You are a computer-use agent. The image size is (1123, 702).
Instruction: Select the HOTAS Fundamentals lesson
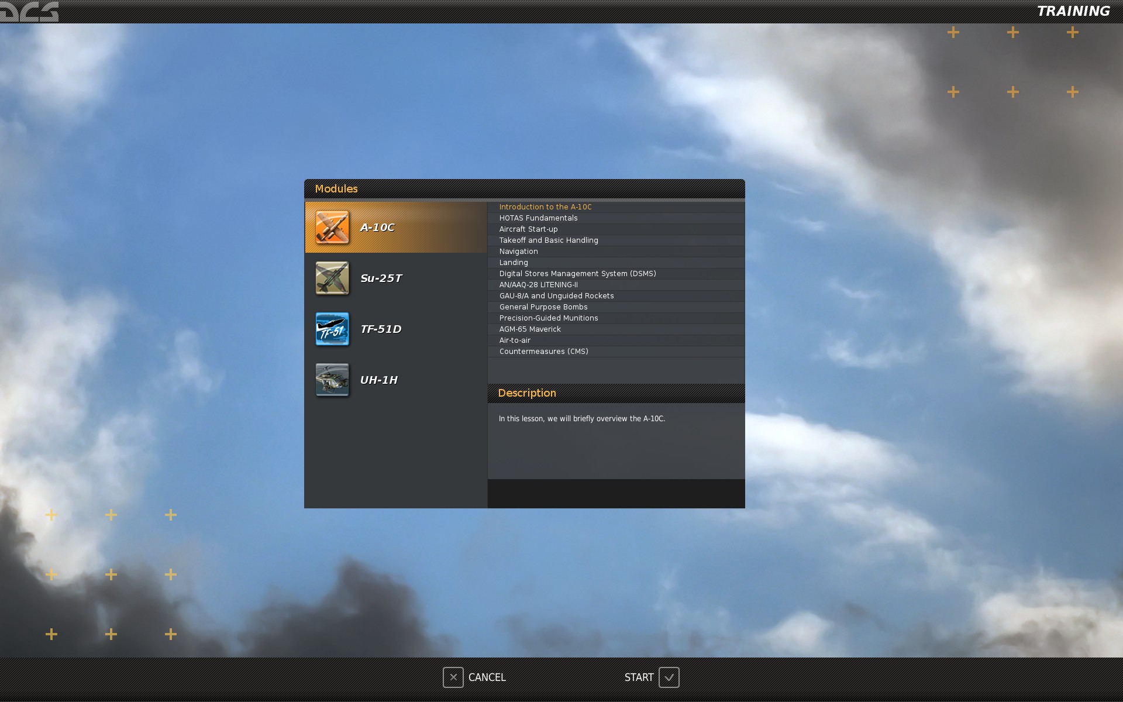(x=616, y=218)
